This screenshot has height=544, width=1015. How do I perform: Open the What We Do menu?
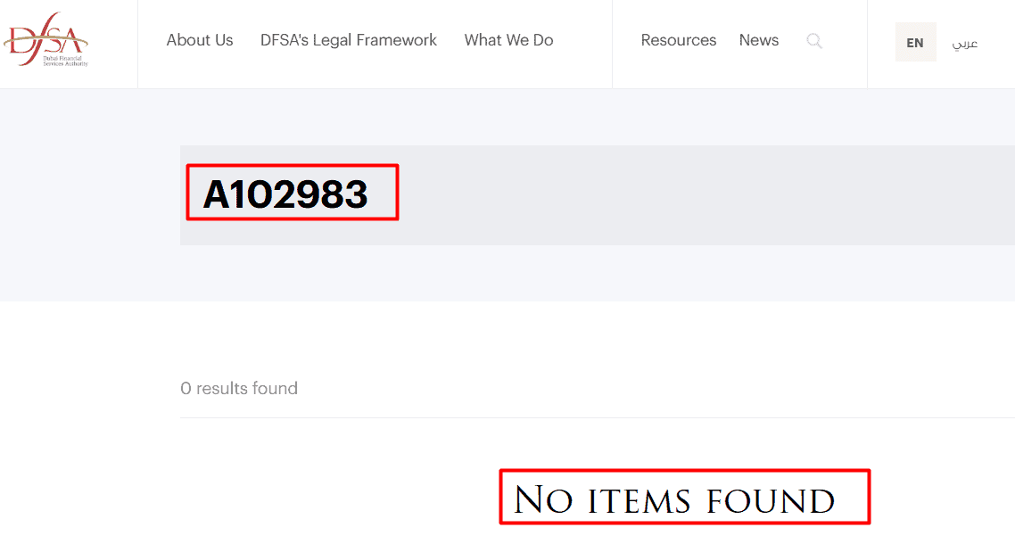508,40
